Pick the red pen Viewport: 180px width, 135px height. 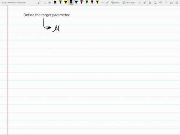point(92,2)
